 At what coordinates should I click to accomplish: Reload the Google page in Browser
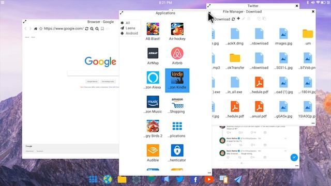tap(86, 29)
